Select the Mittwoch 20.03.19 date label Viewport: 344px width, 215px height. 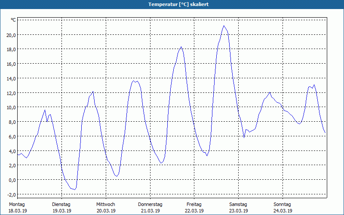pos(106,208)
